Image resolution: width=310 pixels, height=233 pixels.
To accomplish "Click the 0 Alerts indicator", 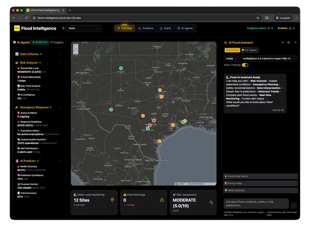I will (286, 28).
